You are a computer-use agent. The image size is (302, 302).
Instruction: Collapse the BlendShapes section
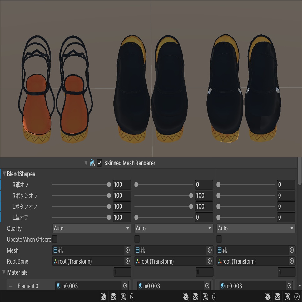pos(4,174)
